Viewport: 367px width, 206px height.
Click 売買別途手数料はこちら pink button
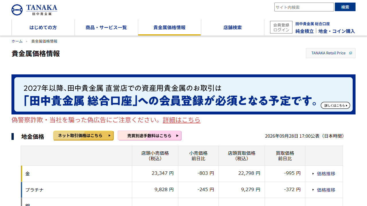click(150, 136)
